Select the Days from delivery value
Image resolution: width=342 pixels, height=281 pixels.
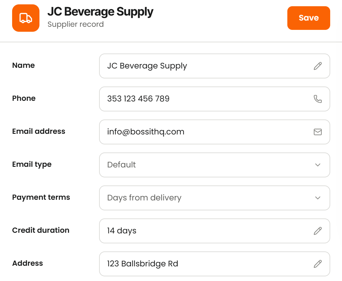click(144, 198)
